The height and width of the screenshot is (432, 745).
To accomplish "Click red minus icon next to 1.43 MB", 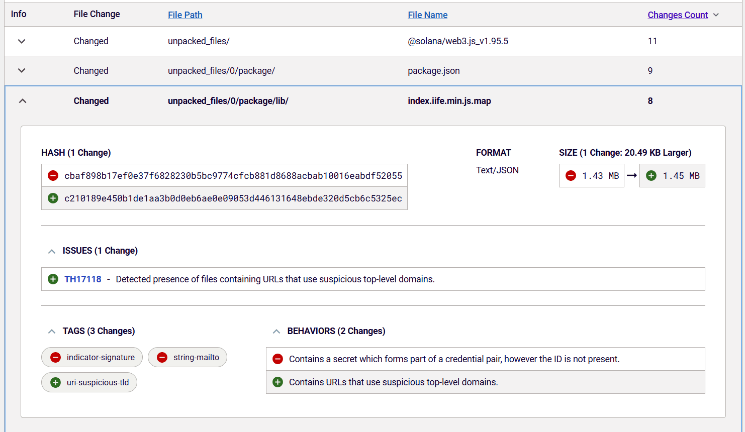I will pyautogui.click(x=571, y=176).
